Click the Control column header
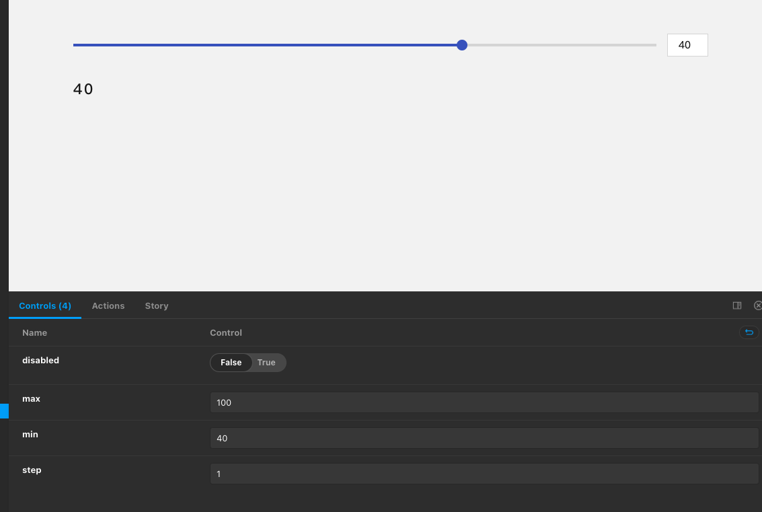The width and height of the screenshot is (762, 512). point(225,332)
